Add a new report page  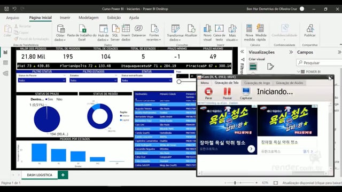pyautogui.click(x=63, y=175)
